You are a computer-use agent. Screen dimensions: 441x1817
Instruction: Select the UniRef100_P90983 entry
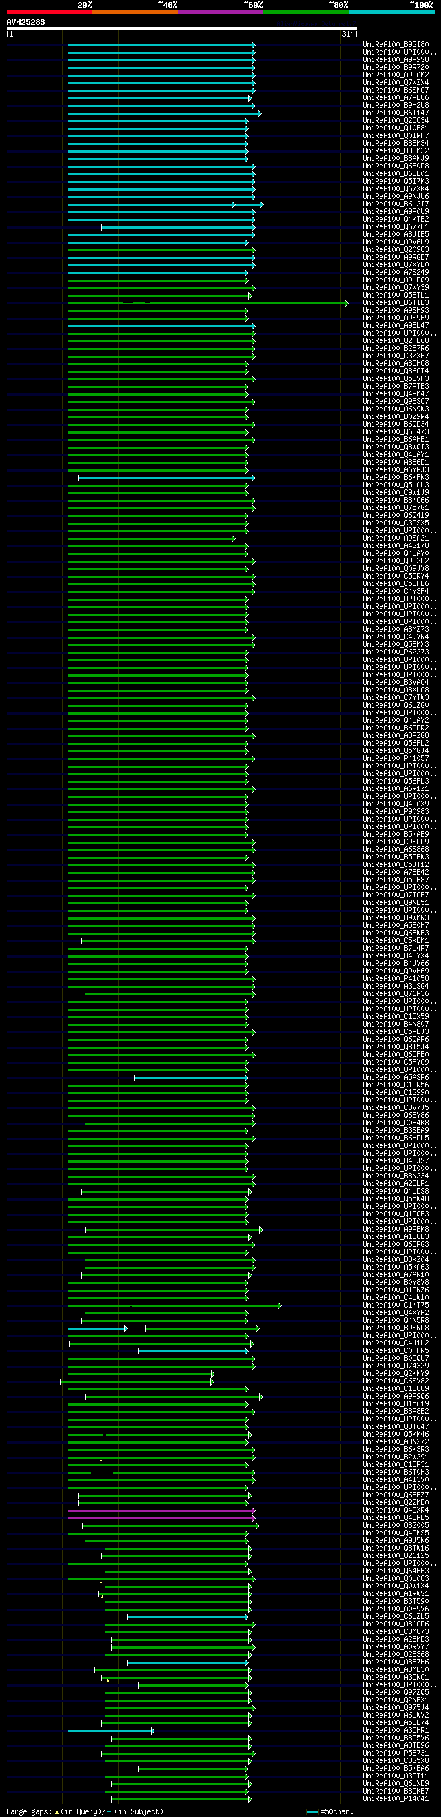coord(396,812)
